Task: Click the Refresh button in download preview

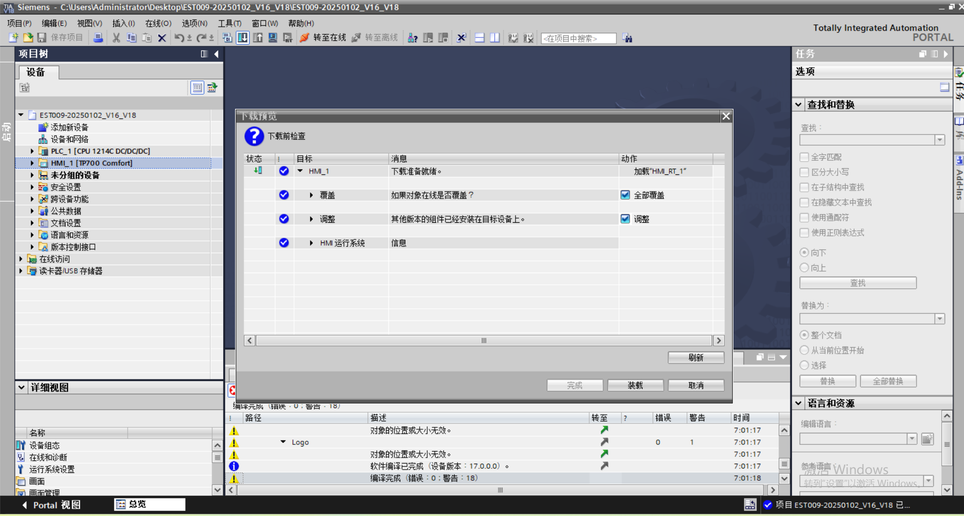Action: click(x=696, y=358)
